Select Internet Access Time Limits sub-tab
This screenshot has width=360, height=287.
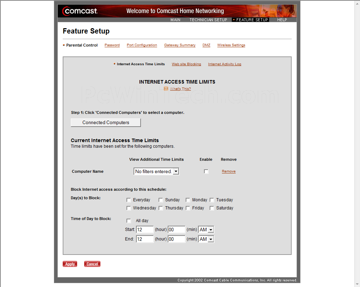[x=141, y=64]
